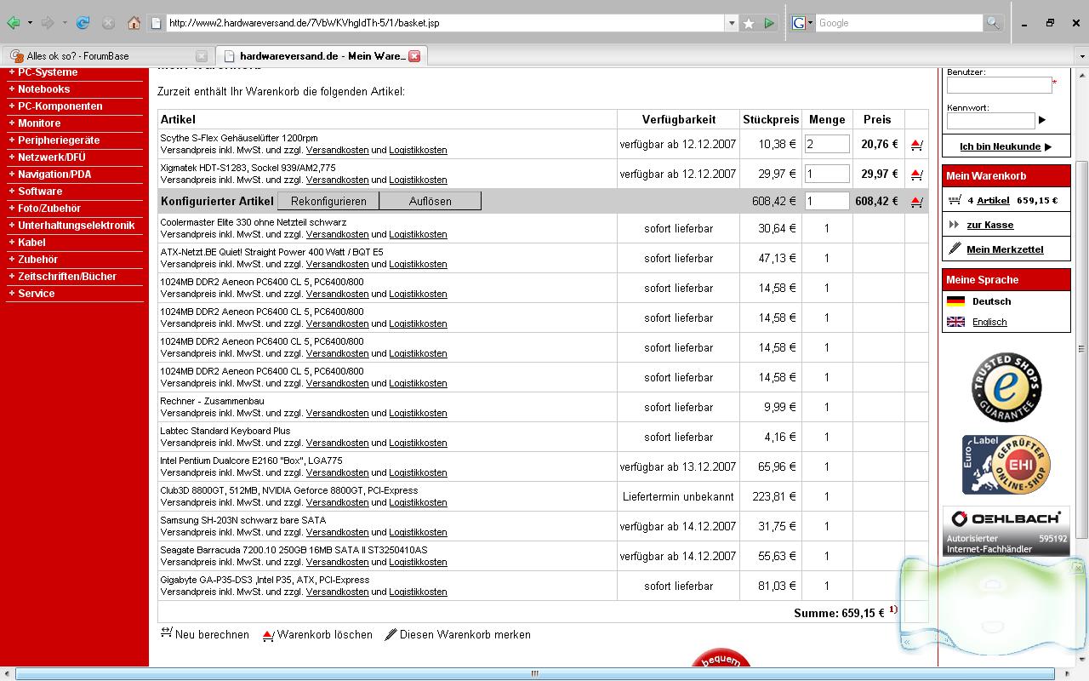Reload the page with the refresh icon
The height and width of the screenshot is (681, 1089).
coord(83,23)
